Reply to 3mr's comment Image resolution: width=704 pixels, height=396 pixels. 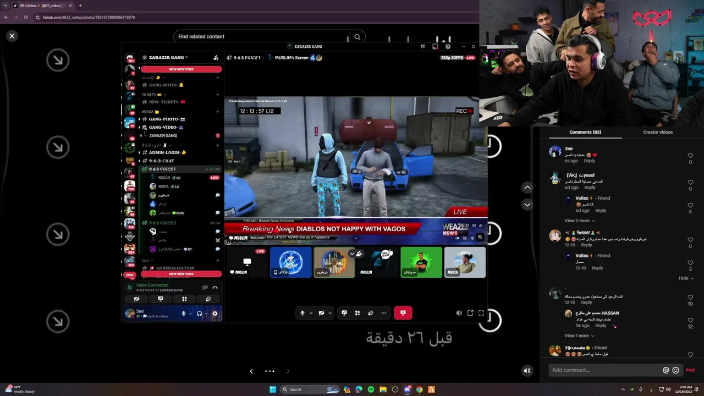tap(589, 161)
